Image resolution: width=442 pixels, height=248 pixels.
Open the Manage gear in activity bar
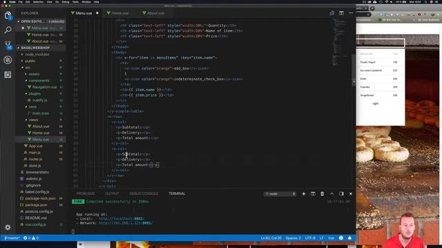(x=8, y=227)
